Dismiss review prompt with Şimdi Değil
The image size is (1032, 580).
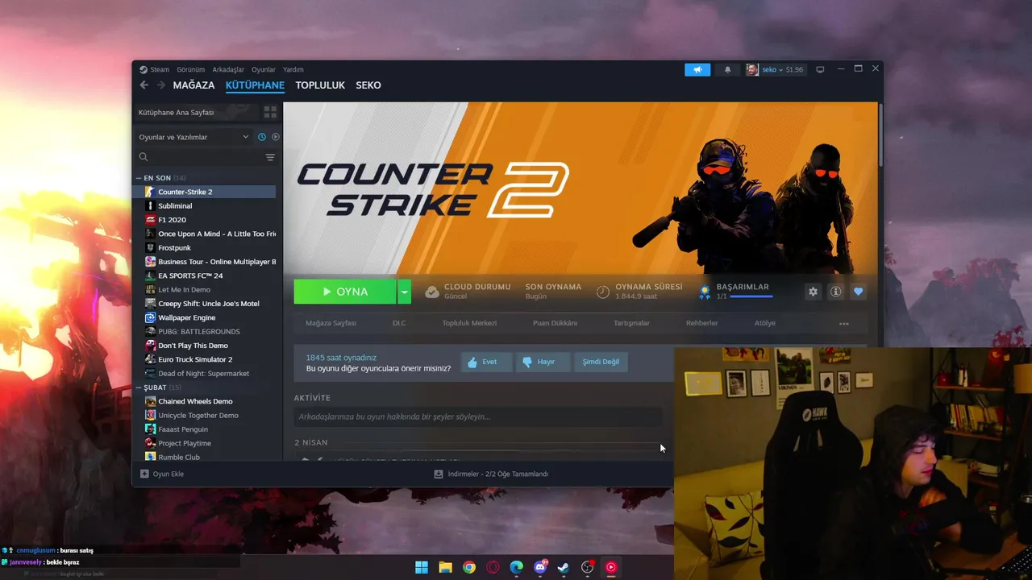point(601,362)
